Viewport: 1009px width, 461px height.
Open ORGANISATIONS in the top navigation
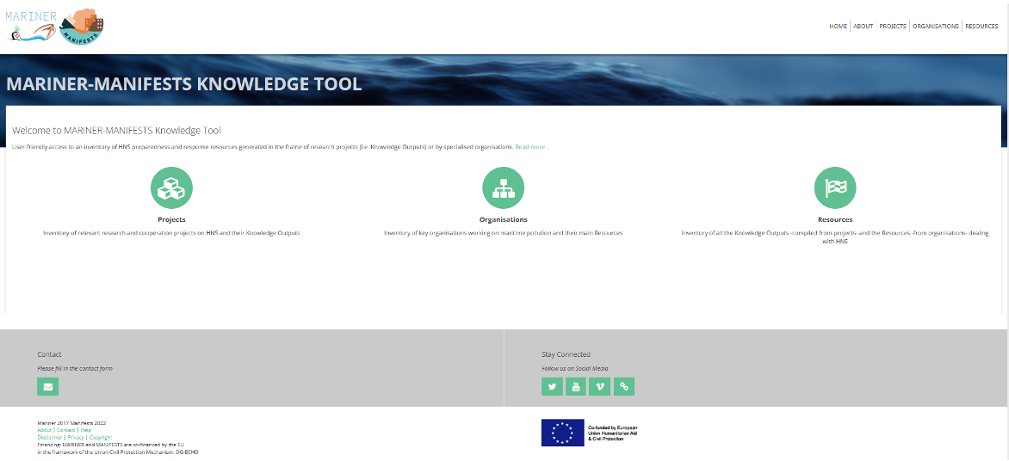(935, 27)
